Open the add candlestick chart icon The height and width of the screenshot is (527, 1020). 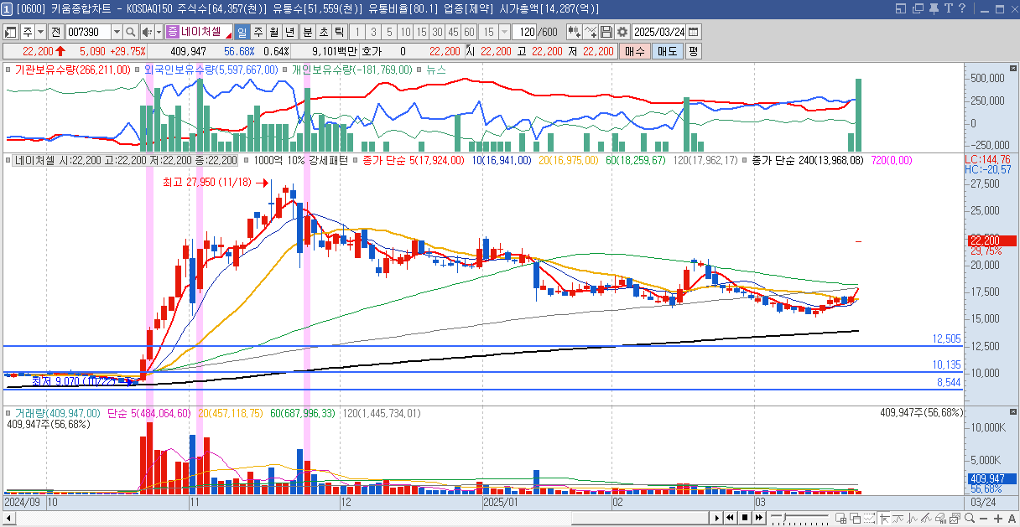575,32
